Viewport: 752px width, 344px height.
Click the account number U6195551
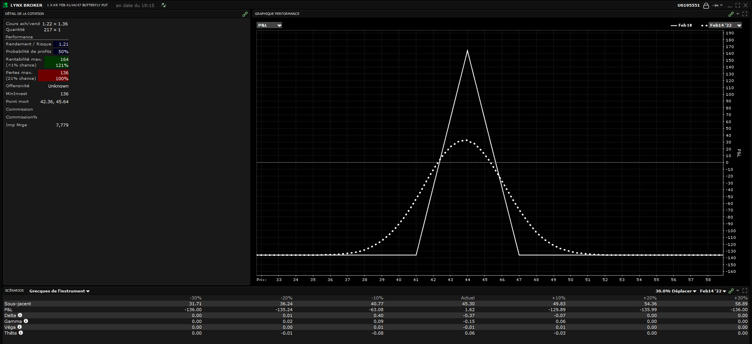(689, 5)
